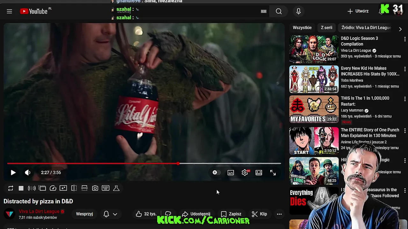Click the flip mirror video icon
The width and height of the screenshot is (408, 229).
point(74,188)
